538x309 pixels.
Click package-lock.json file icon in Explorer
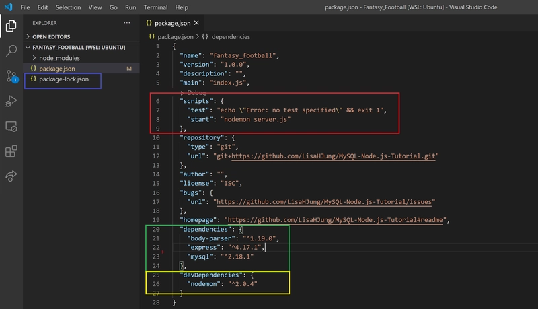click(33, 79)
